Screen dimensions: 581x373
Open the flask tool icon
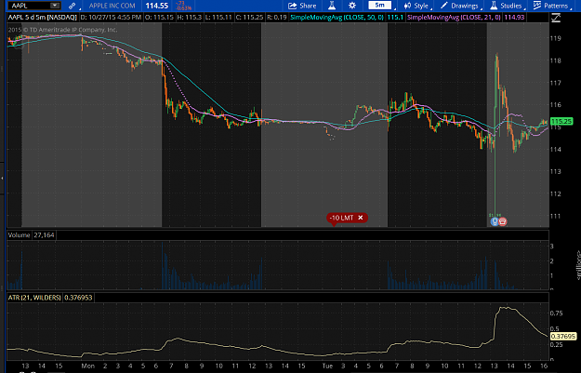pyautogui.click(x=332, y=6)
